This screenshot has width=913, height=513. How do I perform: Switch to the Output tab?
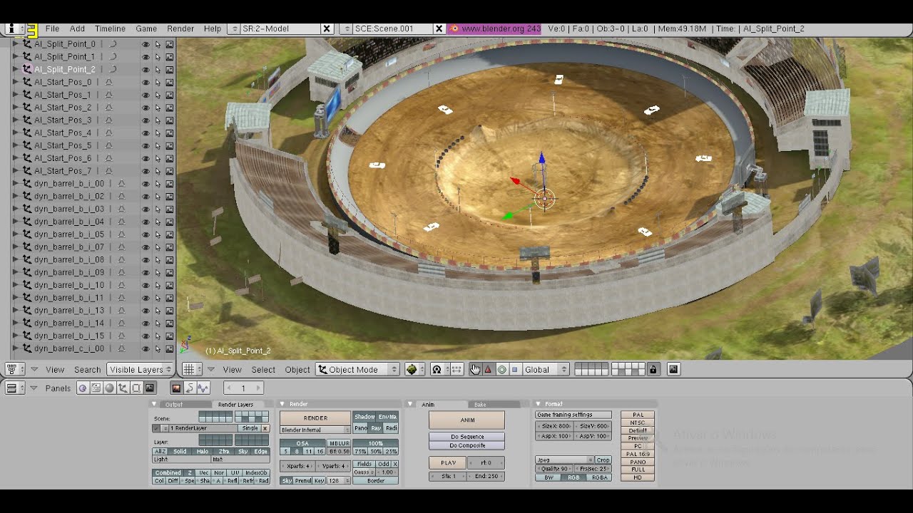[x=174, y=405]
